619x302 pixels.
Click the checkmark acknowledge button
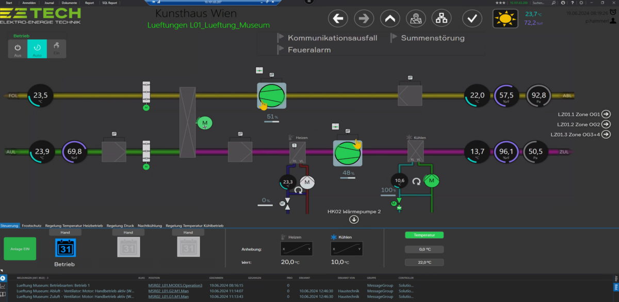pyautogui.click(x=471, y=19)
